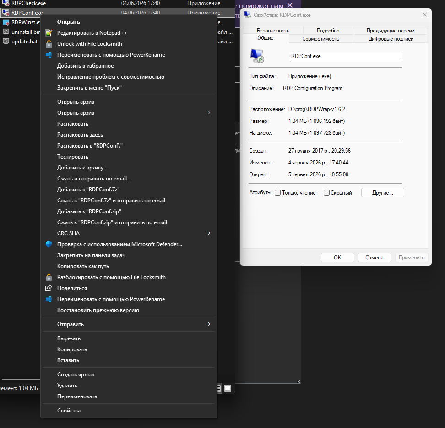445x428 pixels.
Task: Open the Предыдущие версии tab
Action: 390,31
